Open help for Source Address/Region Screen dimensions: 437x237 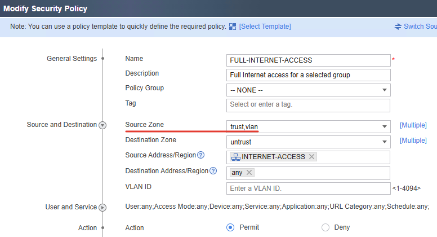pos(200,155)
